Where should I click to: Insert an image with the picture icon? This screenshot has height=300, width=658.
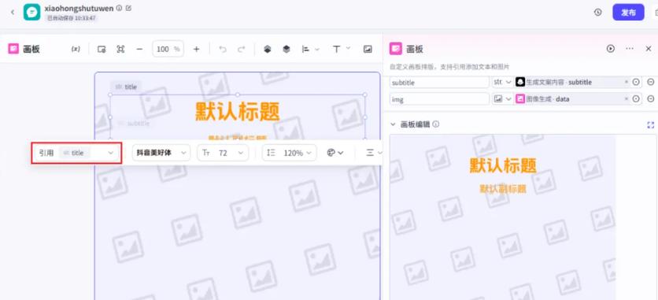click(x=368, y=49)
